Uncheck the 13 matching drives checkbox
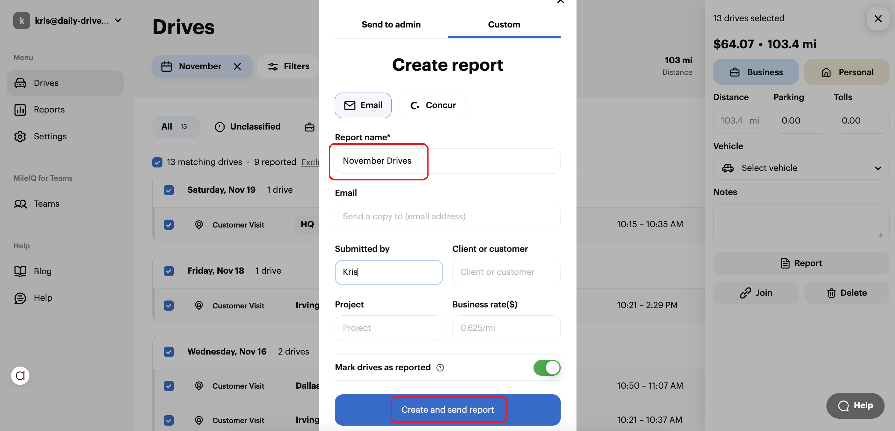Screen dimensions: 895x431 click(157, 162)
